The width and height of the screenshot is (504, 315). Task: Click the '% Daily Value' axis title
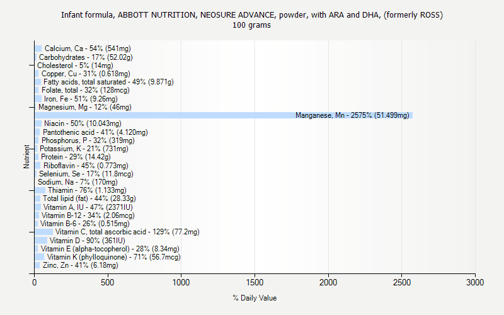pyautogui.click(x=255, y=298)
